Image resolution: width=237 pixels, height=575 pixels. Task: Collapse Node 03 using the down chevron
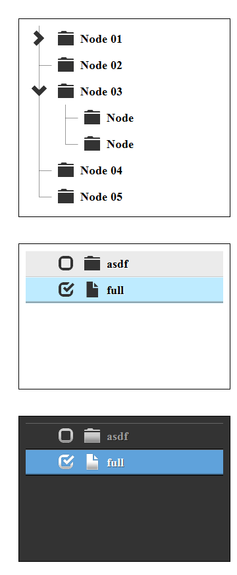pyautogui.click(x=39, y=91)
